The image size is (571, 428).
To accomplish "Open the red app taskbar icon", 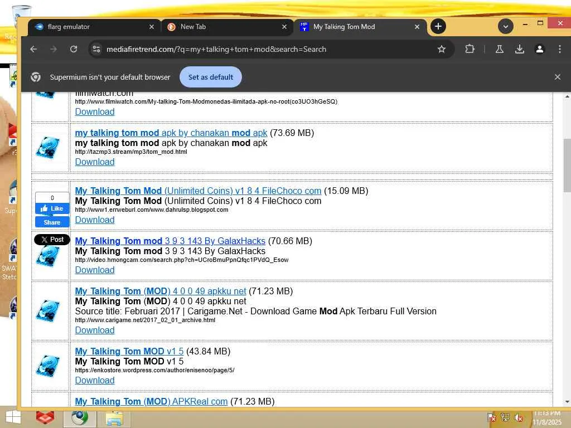I will pyautogui.click(x=45, y=417).
